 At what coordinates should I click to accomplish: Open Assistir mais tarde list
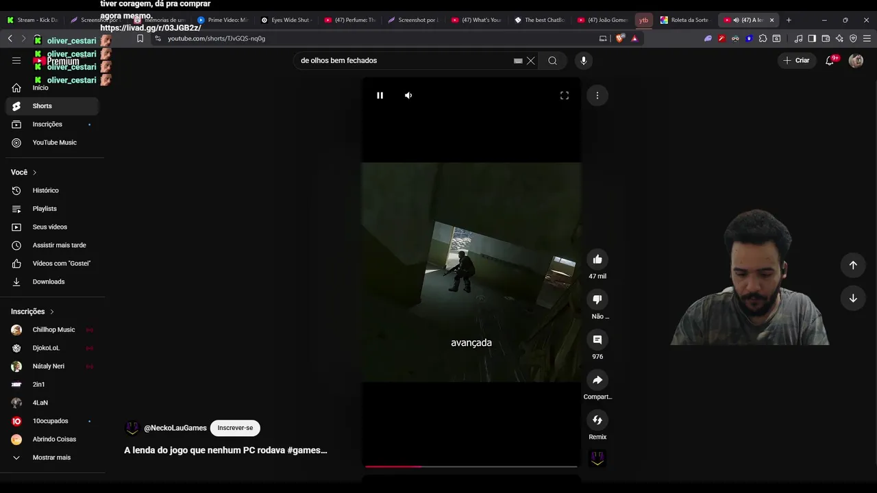click(x=52, y=245)
